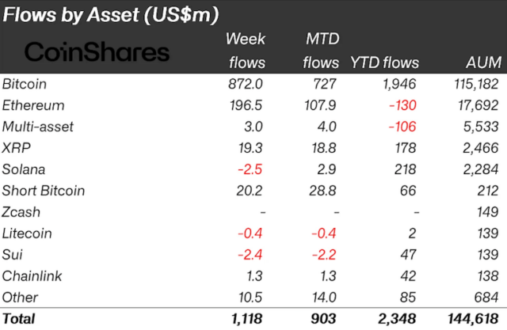Select the Zcash row label
Viewport: 507px width, 330px height.
pyautogui.click(x=21, y=211)
